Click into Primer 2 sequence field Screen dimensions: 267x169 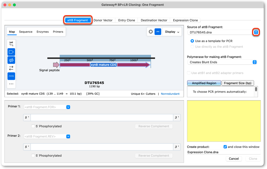(x=102, y=147)
